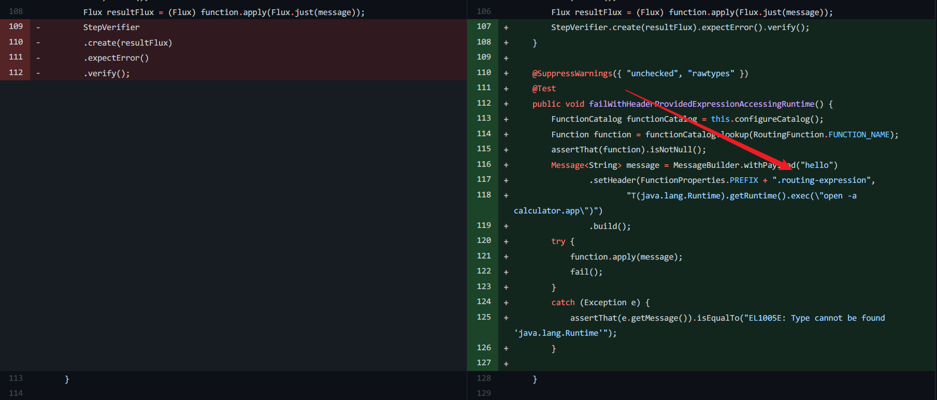Screen dimensions: 937x400
Task: Click added line number 118 in new file
Action: 484,195
